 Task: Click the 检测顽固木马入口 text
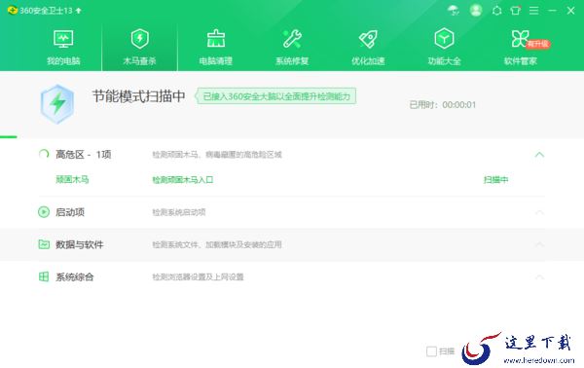point(183,180)
